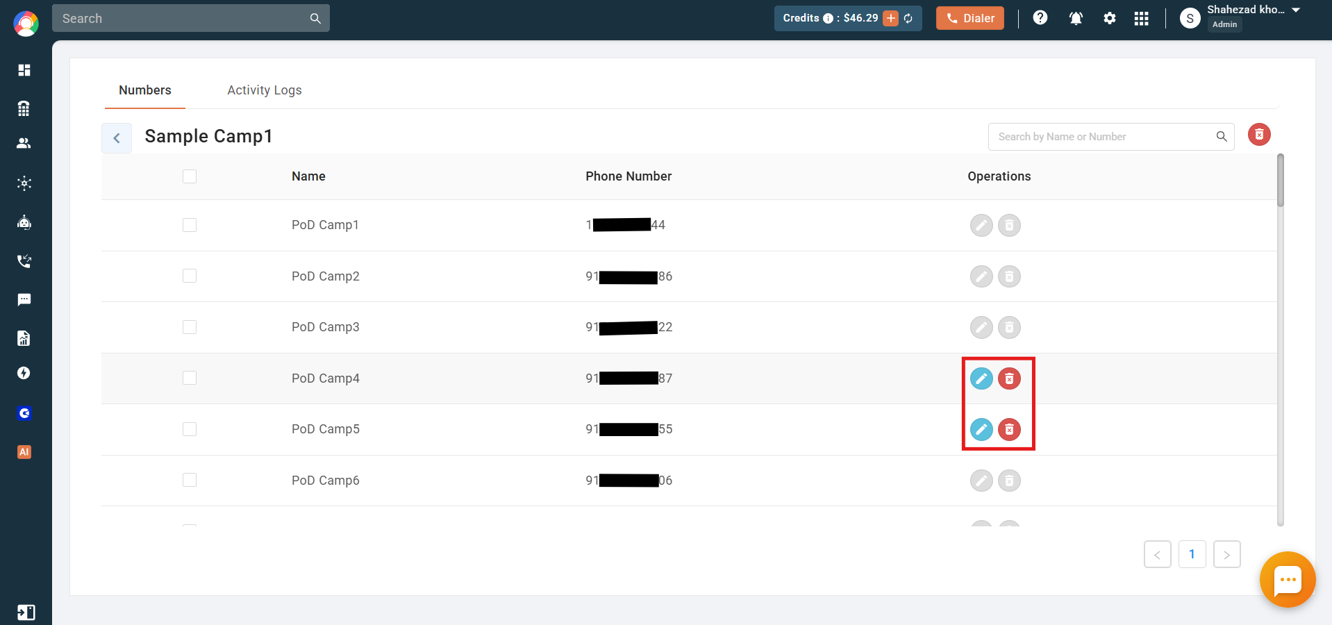The height and width of the screenshot is (625, 1332).
Task: Check the PoD Camp5 row checkbox
Action: tap(190, 429)
